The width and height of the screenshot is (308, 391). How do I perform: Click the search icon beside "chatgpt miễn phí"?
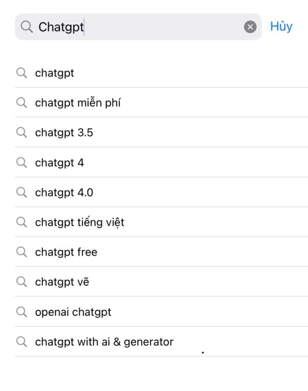click(21, 103)
